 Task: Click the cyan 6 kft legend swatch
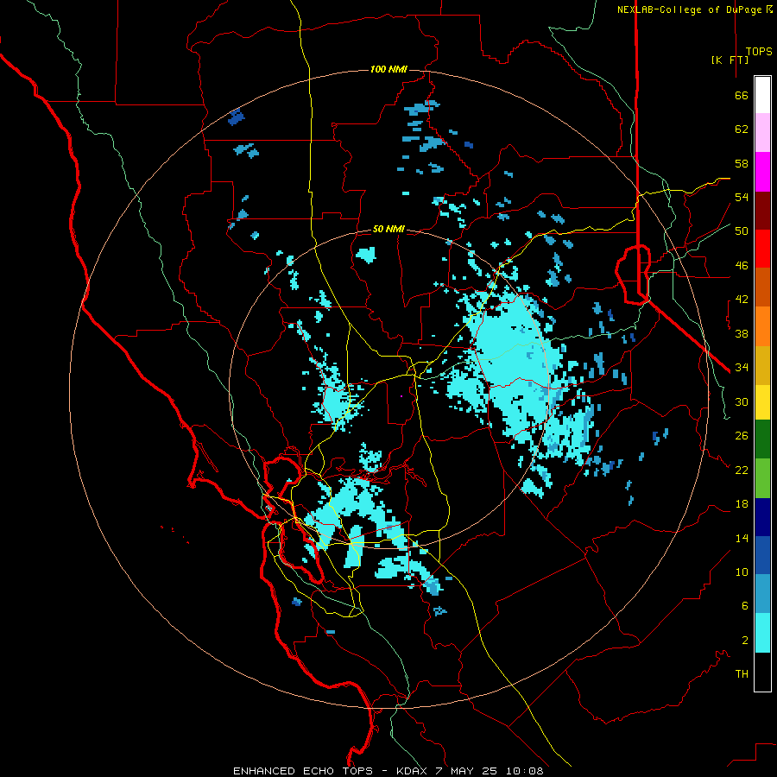click(762, 633)
